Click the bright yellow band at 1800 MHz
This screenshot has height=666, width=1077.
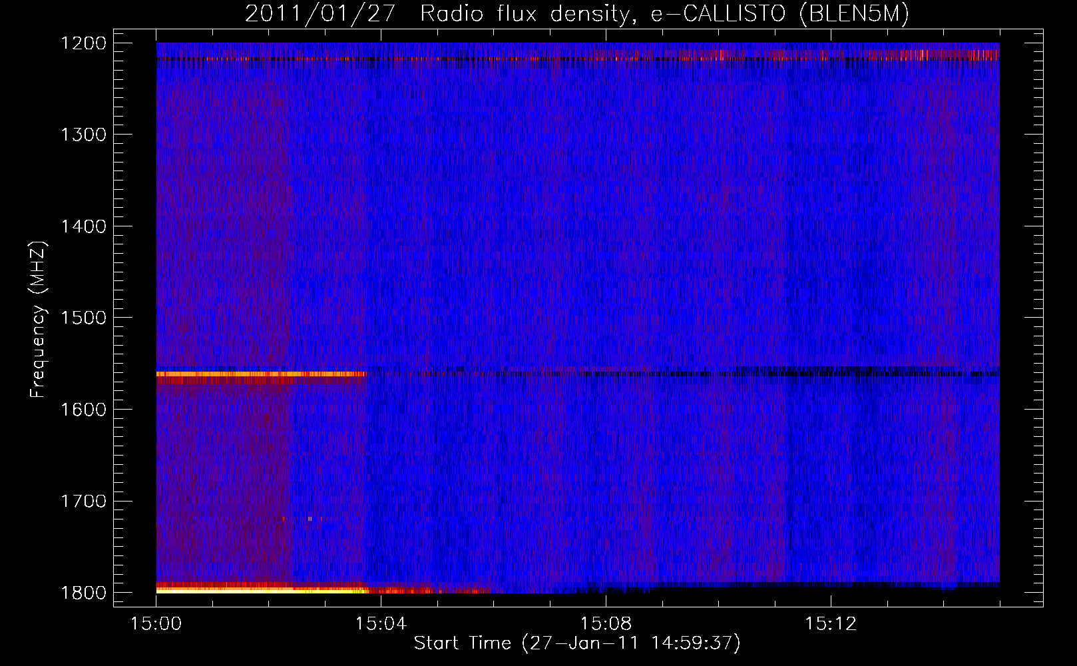pyautogui.click(x=263, y=590)
